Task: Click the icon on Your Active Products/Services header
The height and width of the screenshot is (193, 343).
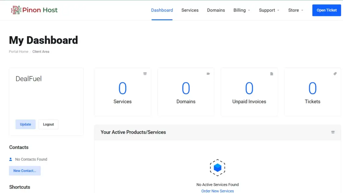Action: tap(333, 132)
